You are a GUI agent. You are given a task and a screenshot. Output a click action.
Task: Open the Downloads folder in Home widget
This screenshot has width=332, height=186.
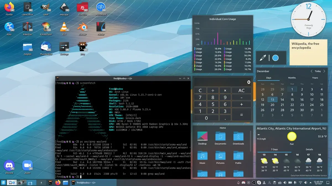coord(238,138)
